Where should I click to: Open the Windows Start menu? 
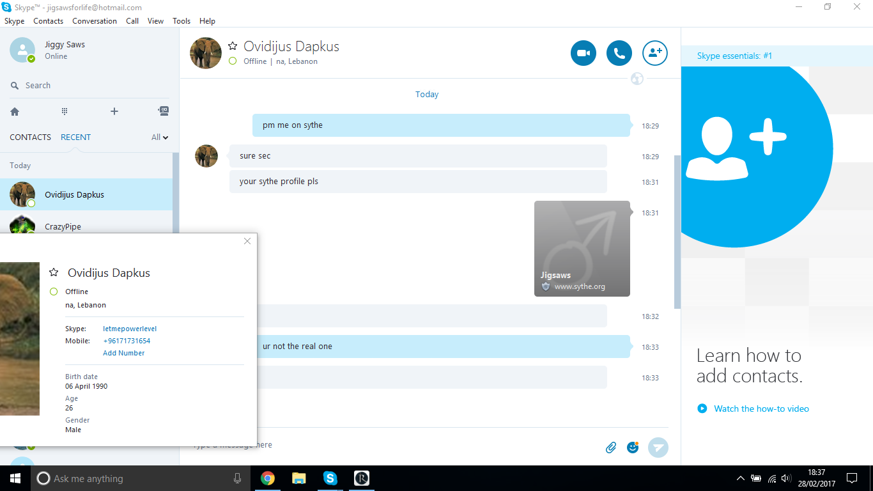pyautogui.click(x=15, y=478)
